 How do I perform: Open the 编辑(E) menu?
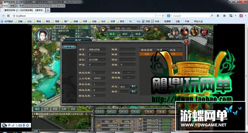click(14, 6)
